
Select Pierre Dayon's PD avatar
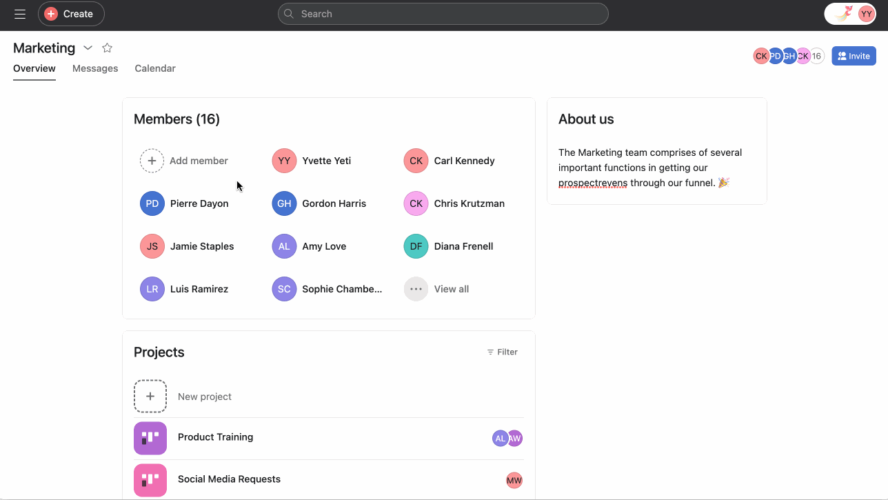tap(152, 203)
